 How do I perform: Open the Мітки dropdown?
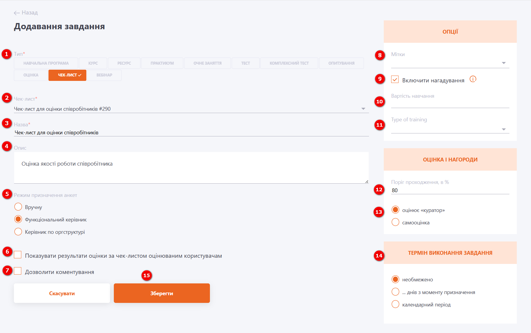click(x=450, y=63)
